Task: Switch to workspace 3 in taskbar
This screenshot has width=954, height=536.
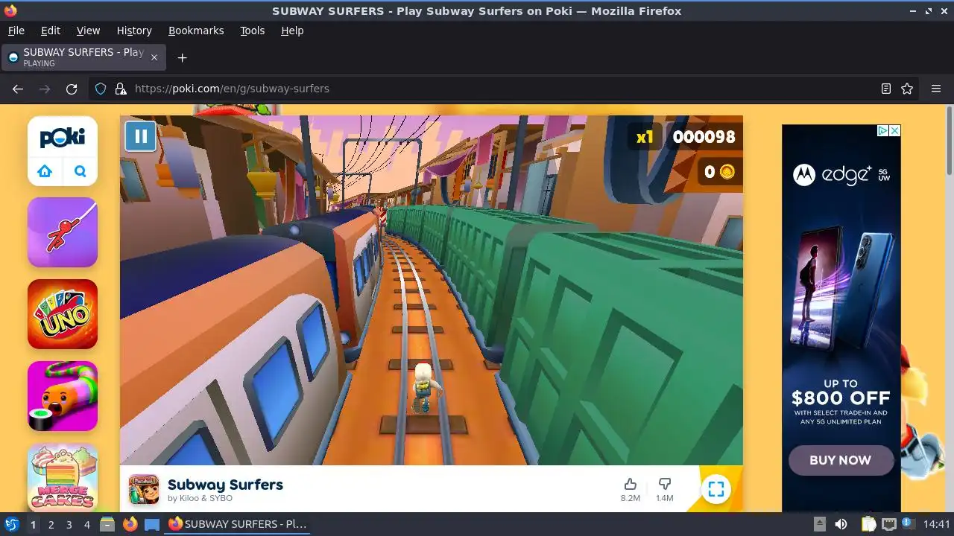Action: pos(69,524)
